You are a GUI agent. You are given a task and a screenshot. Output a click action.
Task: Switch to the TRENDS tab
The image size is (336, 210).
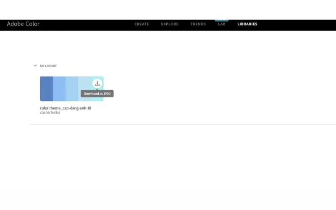(198, 24)
